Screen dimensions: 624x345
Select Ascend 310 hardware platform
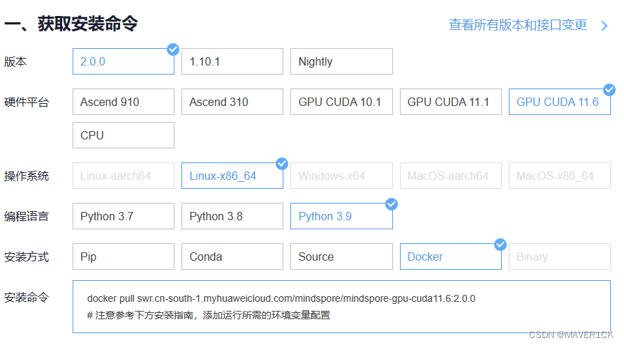pyautogui.click(x=232, y=102)
